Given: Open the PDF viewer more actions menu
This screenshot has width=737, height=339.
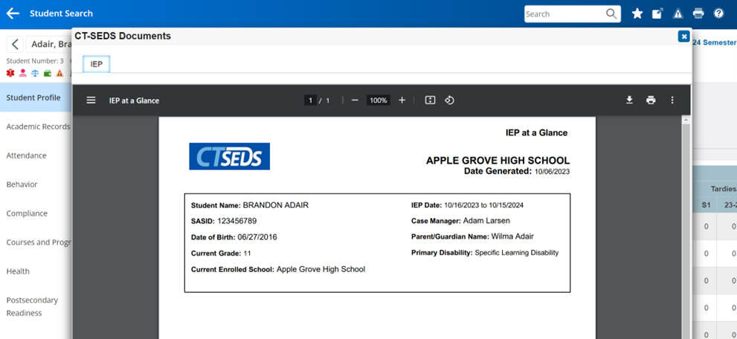Looking at the screenshot, I should click(x=672, y=100).
